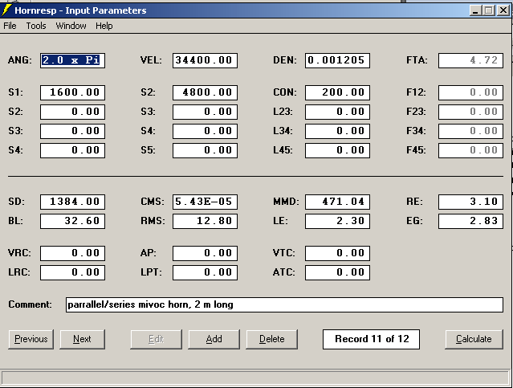This screenshot has width=513, height=388.
Task: Click the EG field with 2.83
Action: (470, 222)
